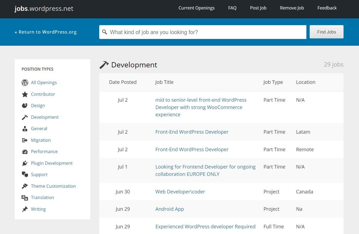Viewport: 359px width, 234px height.
Task: Open the Android App job posting
Action: coord(169,209)
